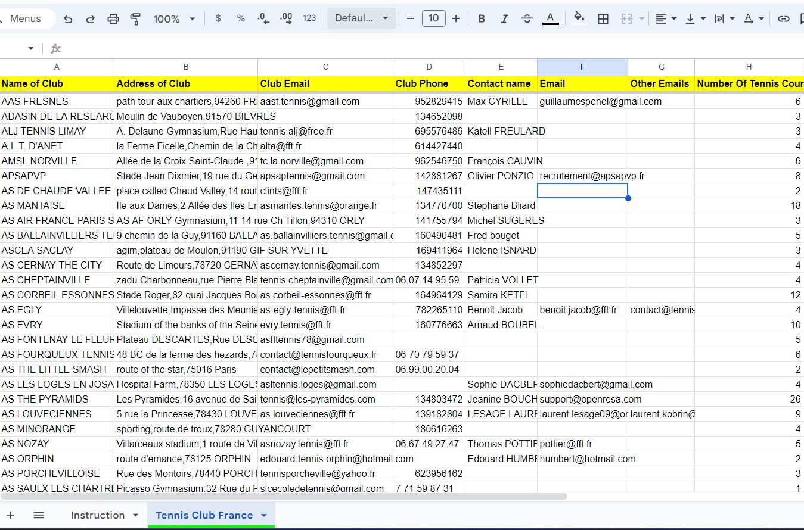
Task: Open the fill color bucket
Action: [579, 19]
